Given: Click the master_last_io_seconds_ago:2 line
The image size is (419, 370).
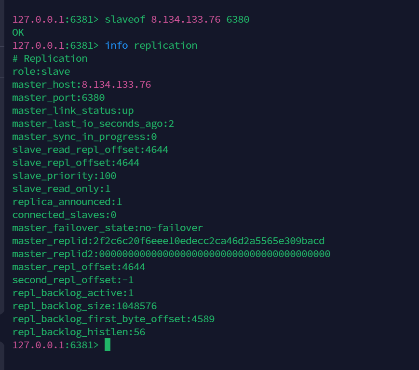Looking at the screenshot, I should coord(94,123).
